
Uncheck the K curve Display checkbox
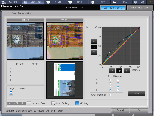pyautogui.click(x=118, y=90)
